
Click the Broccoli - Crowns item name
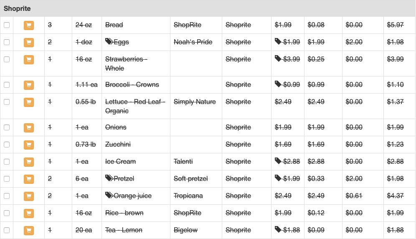click(x=132, y=85)
